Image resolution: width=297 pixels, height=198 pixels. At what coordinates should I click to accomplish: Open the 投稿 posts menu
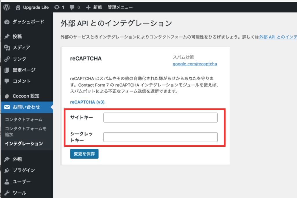click(17, 37)
